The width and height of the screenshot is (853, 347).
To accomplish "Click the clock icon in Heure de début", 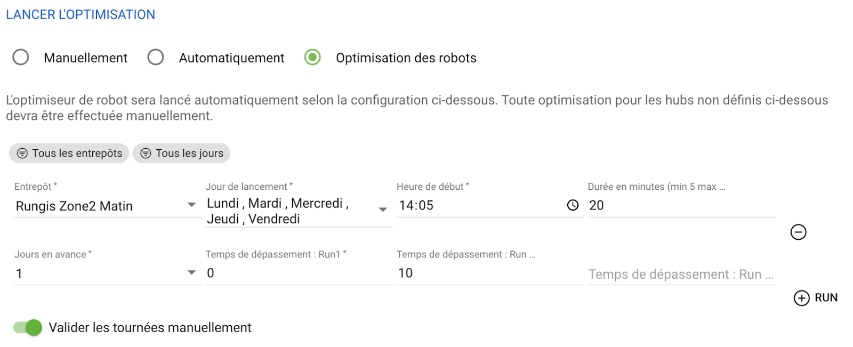I will (x=573, y=205).
